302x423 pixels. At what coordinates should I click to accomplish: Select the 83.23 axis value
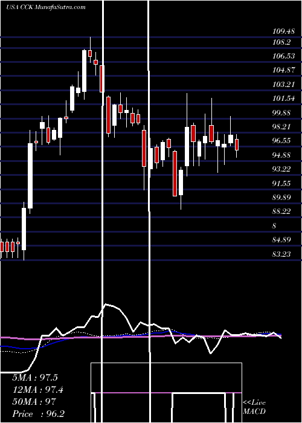281,254
